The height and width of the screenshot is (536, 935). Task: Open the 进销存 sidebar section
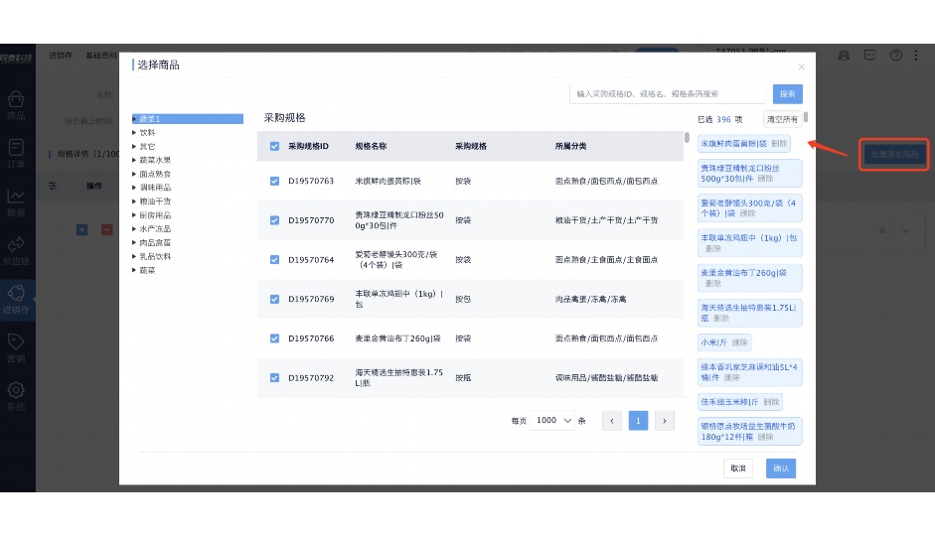coord(16,300)
